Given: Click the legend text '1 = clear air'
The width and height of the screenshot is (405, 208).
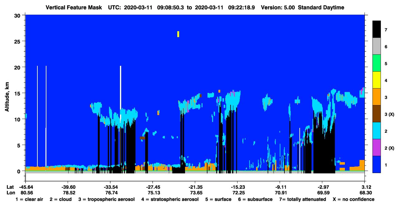Looking at the screenshot, I should click(x=29, y=199).
